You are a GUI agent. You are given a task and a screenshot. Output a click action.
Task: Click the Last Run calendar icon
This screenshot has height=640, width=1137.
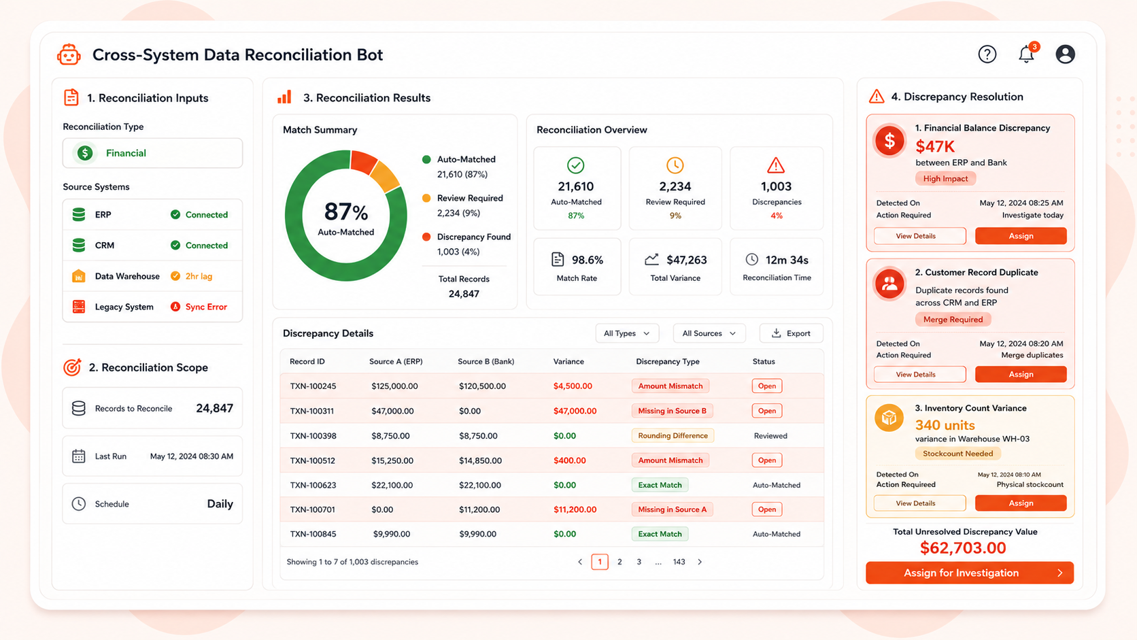point(79,456)
